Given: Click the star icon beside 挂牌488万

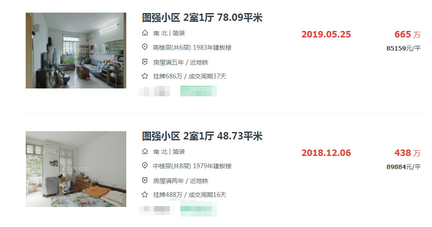Looking at the screenshot, I should 145,195.
